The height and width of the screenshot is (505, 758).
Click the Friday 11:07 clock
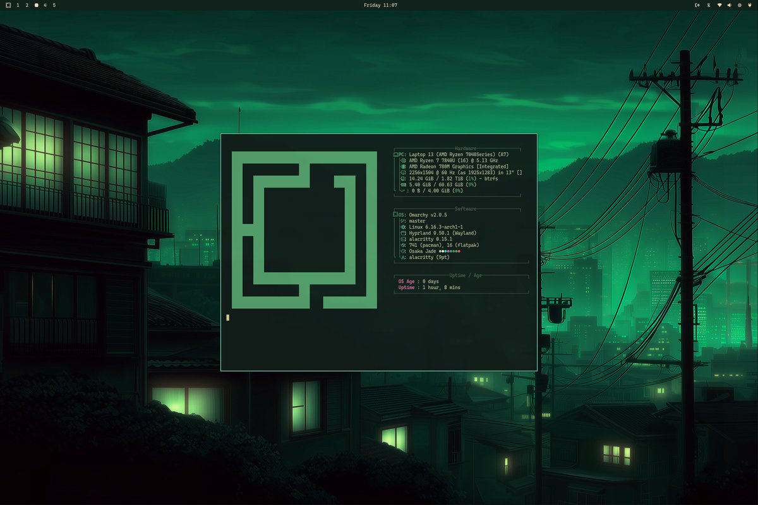click(x=381, y=5)
